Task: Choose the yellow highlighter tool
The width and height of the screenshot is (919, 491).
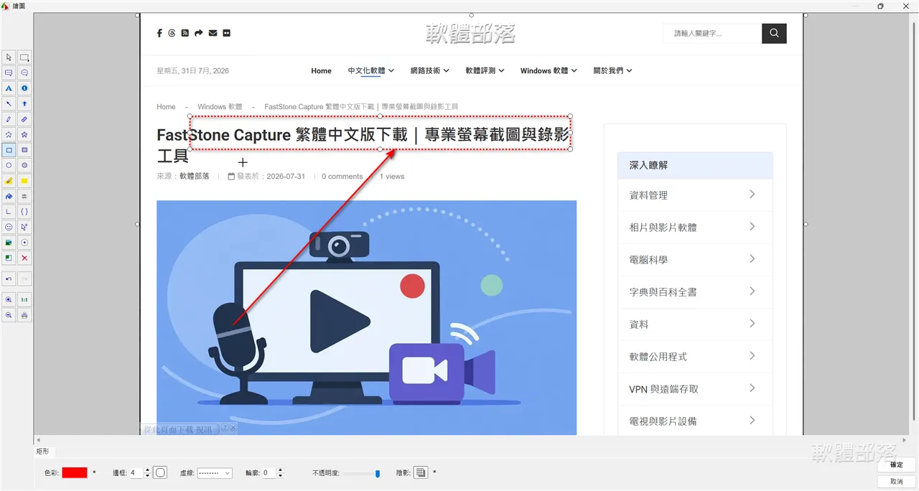Action: click(9, 181)
